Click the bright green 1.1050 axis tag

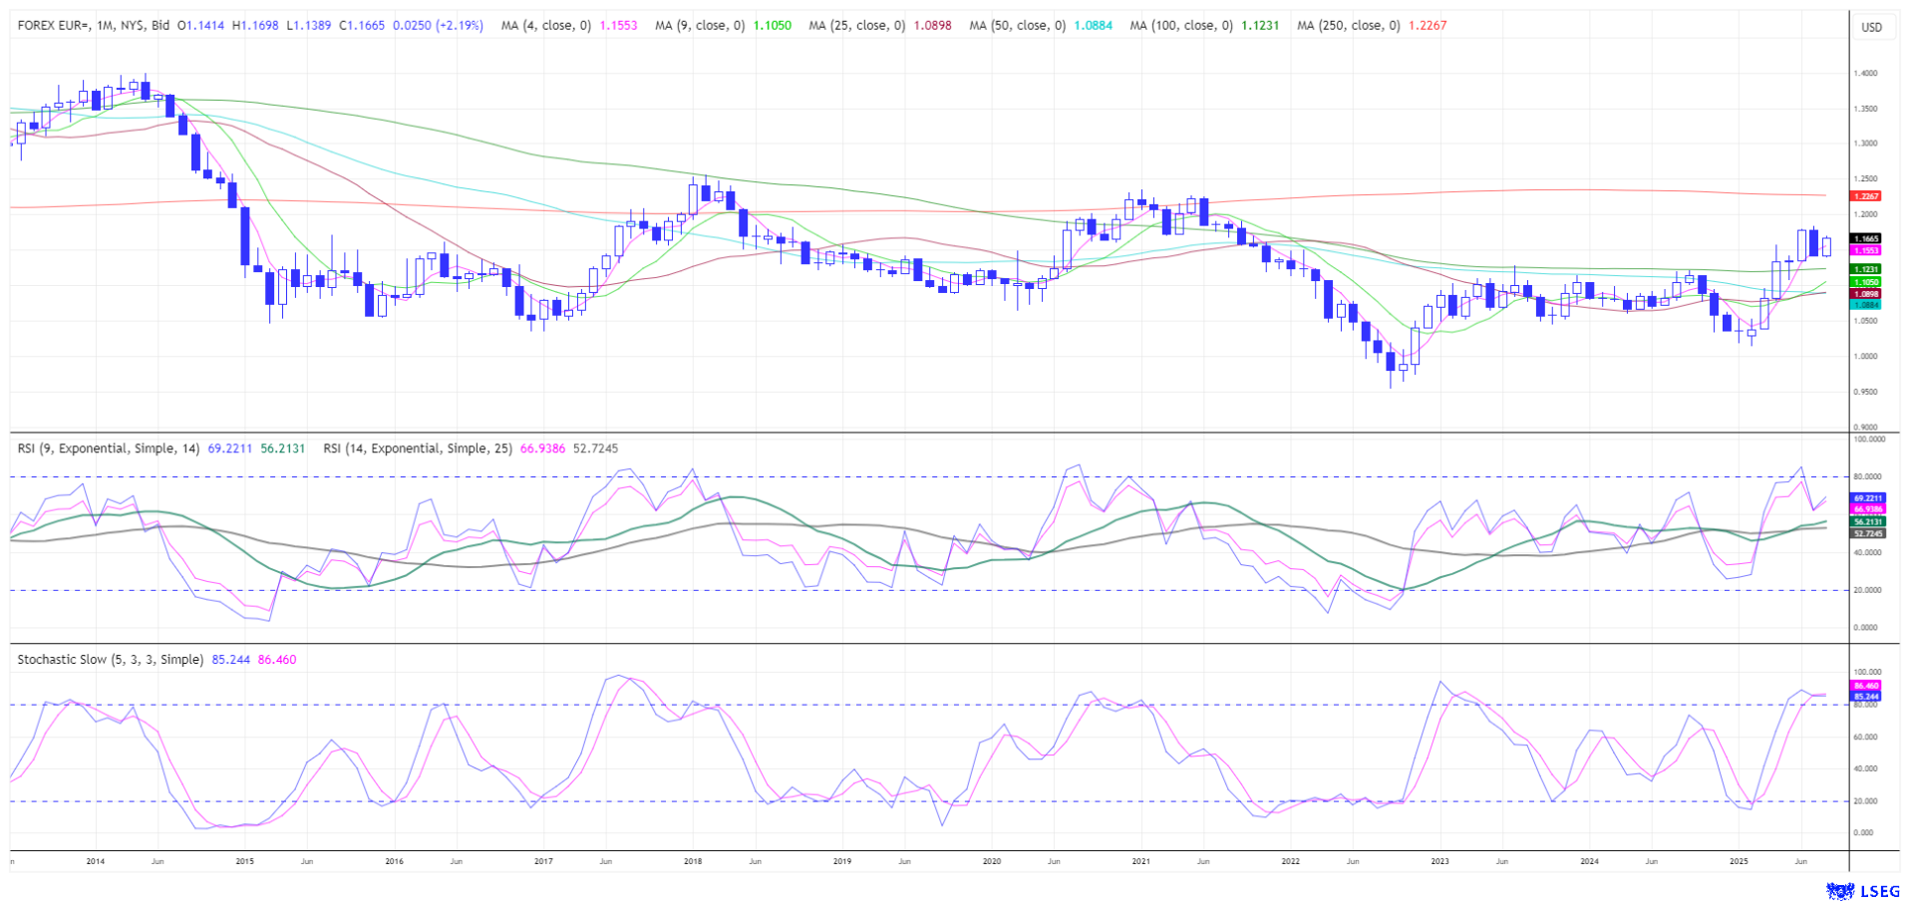[x=1865, y=282]
